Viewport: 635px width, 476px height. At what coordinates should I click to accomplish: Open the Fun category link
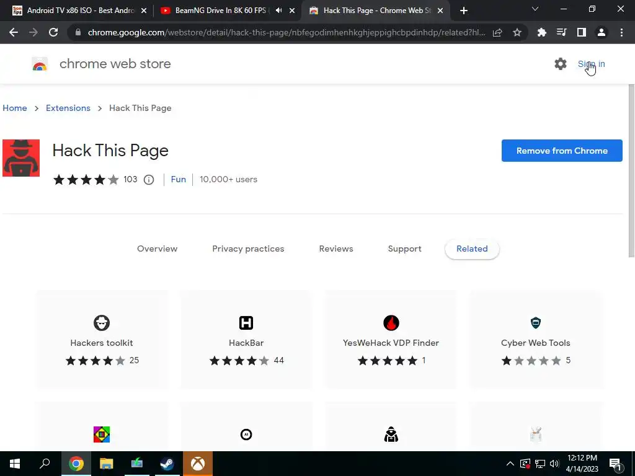[178, 179]
